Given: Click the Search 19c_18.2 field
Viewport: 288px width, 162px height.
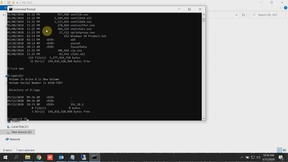Looking at the screenshot, I should tap(267, 15).
